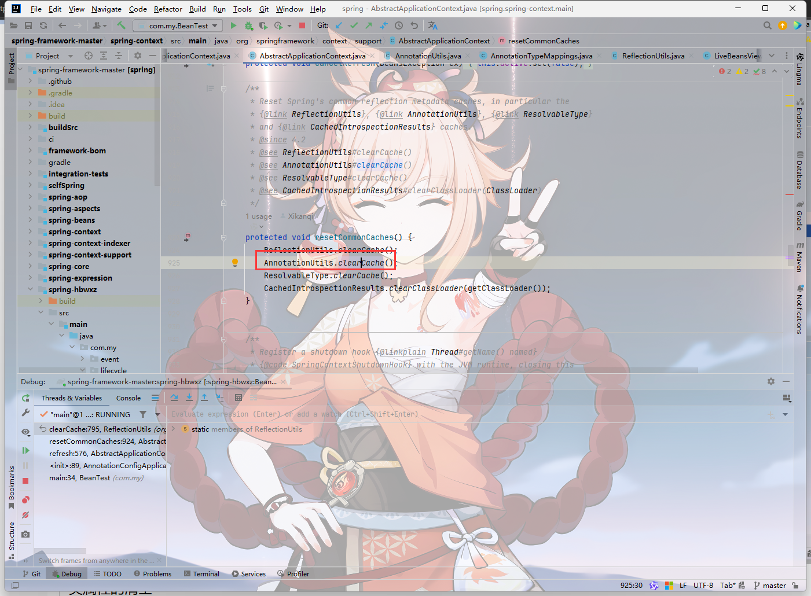The image size is (811, 596).
Task: Click the UTF-8 encoding in status bar
Action: [x=703, y=586]
